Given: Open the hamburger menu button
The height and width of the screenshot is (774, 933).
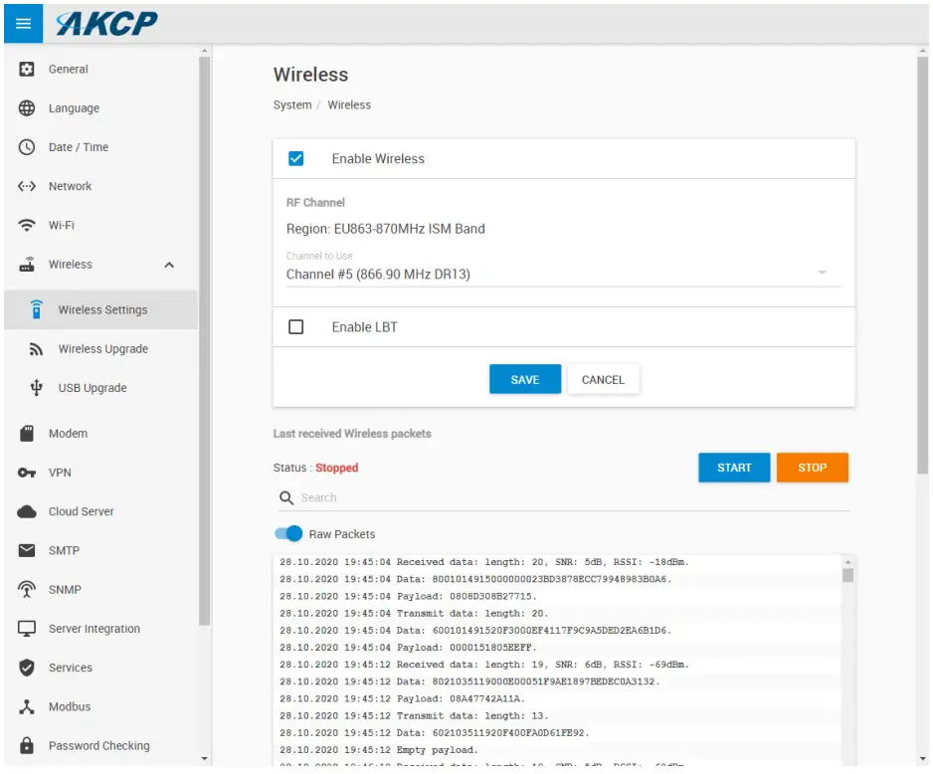Looking at the screenshot, I should tap(23, 22).
